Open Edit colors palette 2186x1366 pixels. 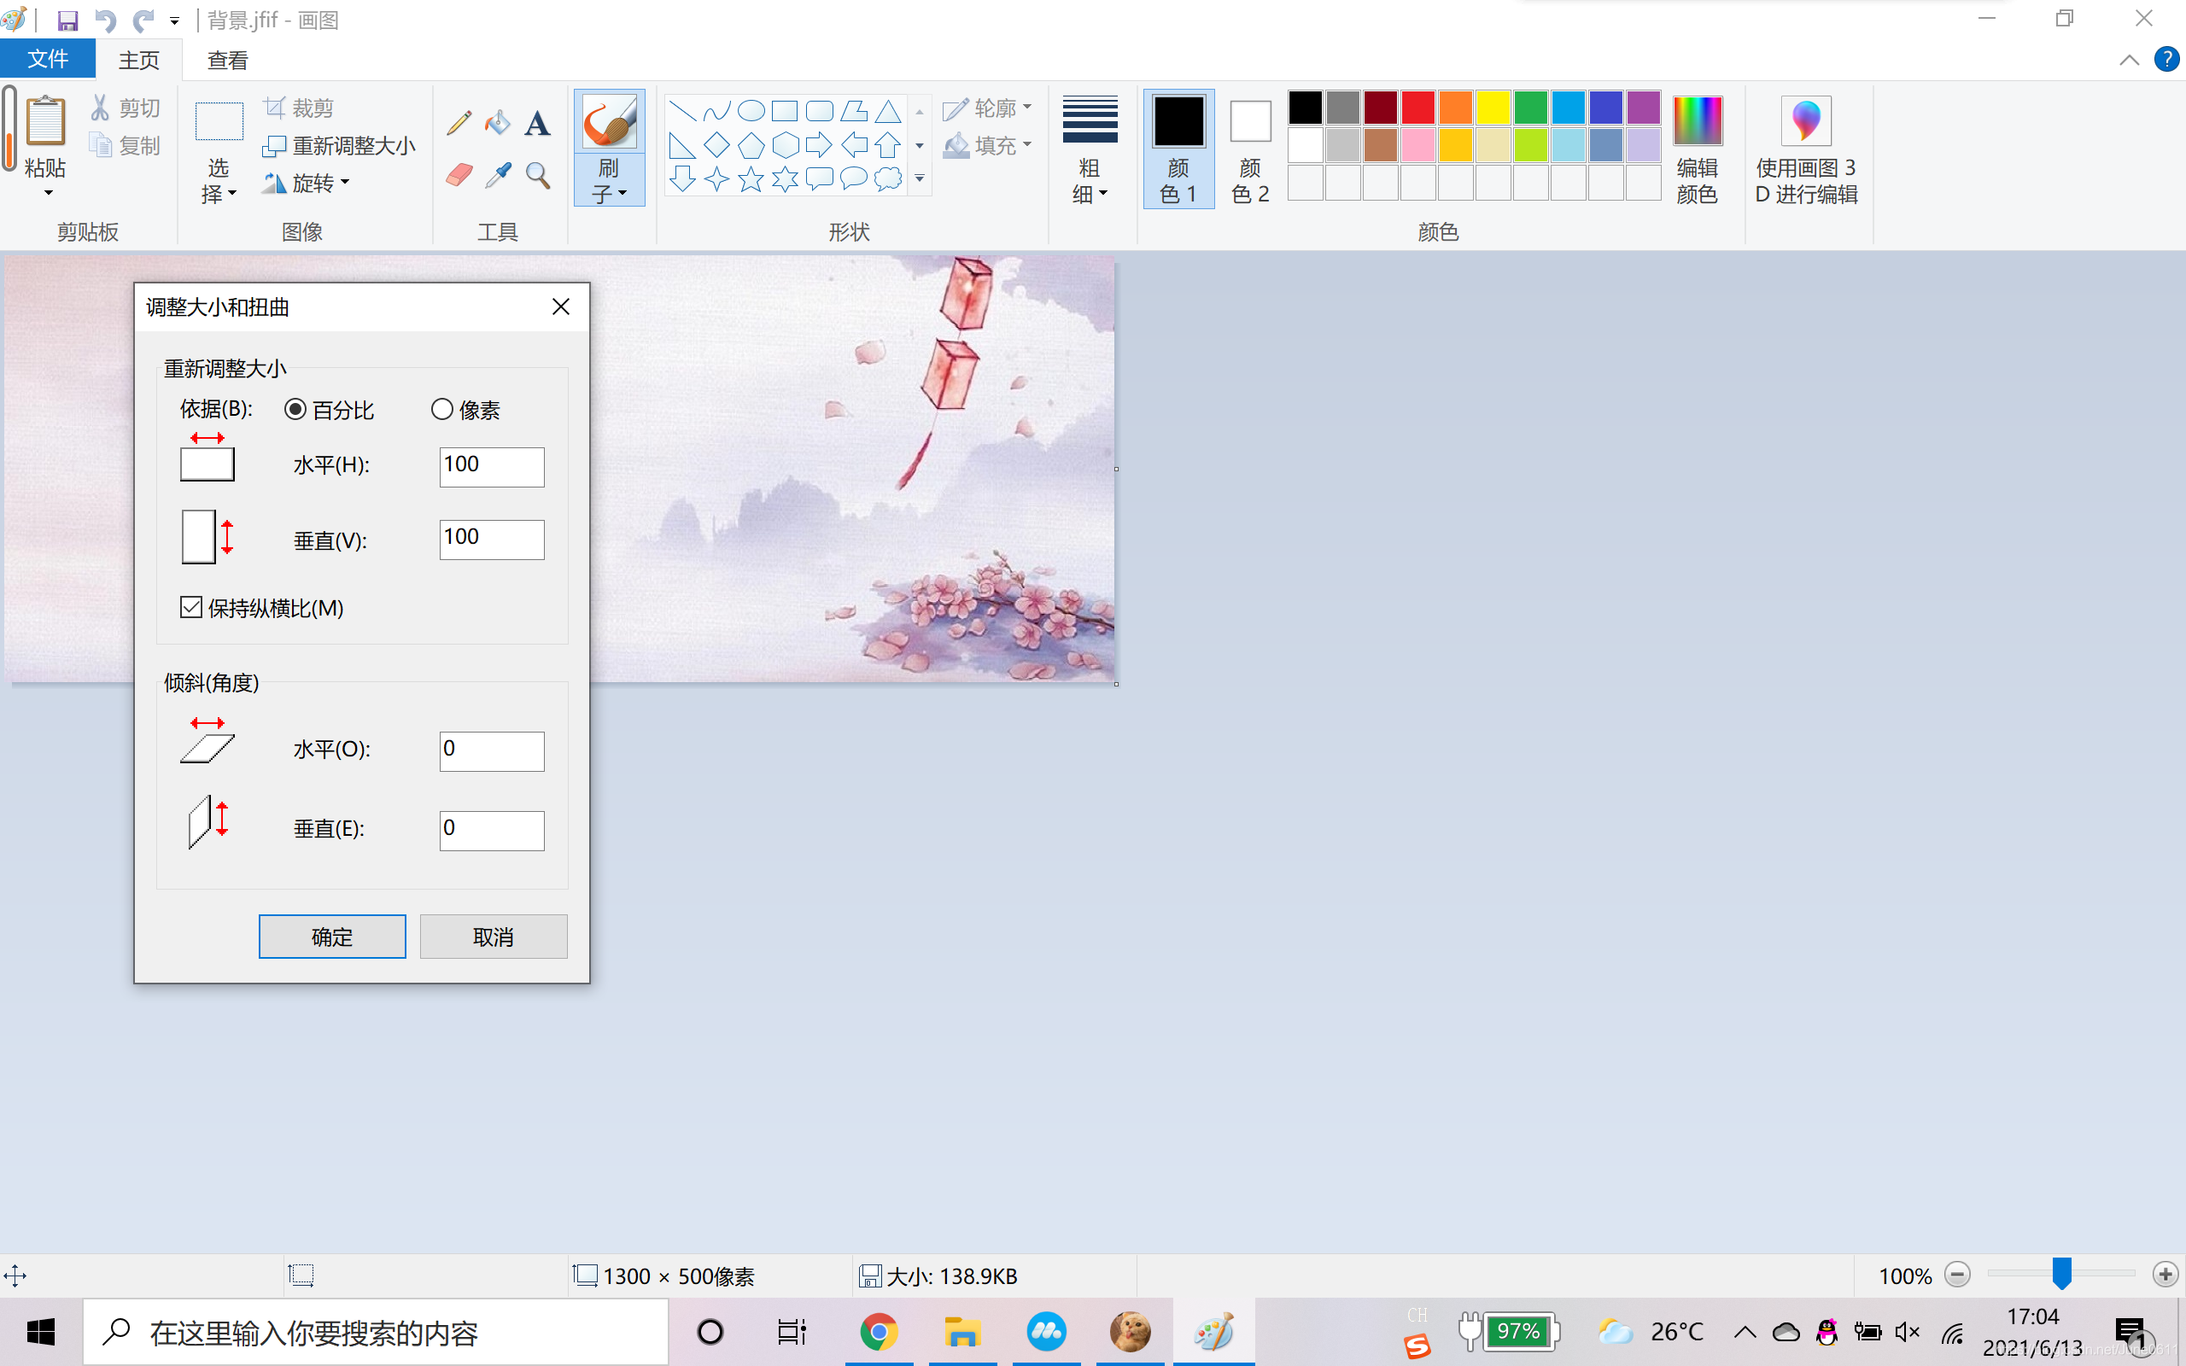coord(1698,150)
